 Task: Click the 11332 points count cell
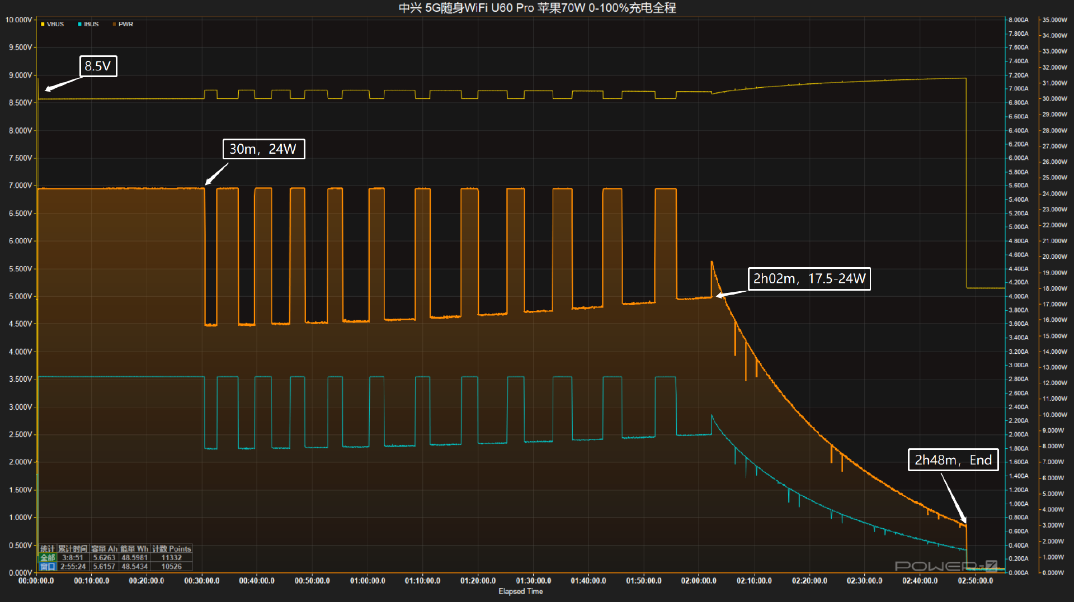pos(172,558)
